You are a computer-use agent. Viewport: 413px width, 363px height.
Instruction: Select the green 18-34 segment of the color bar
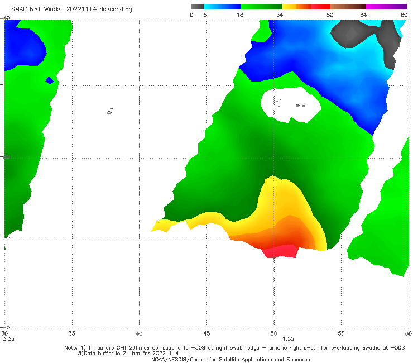click(x=261, y=7)
